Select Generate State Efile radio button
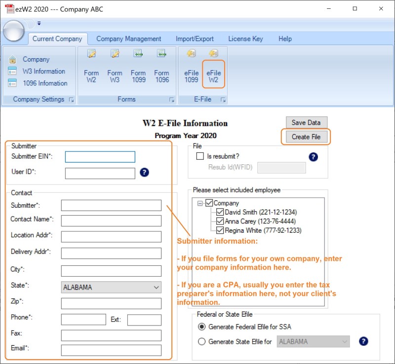395x364 pixels. [202, 341]
